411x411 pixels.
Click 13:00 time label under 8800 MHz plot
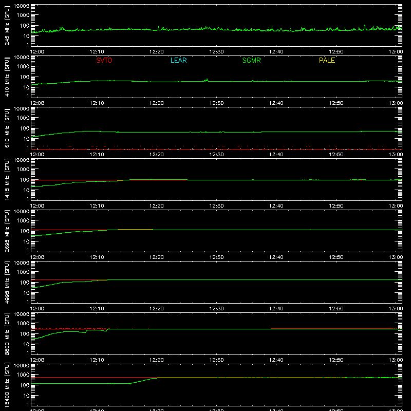[396, 360]
